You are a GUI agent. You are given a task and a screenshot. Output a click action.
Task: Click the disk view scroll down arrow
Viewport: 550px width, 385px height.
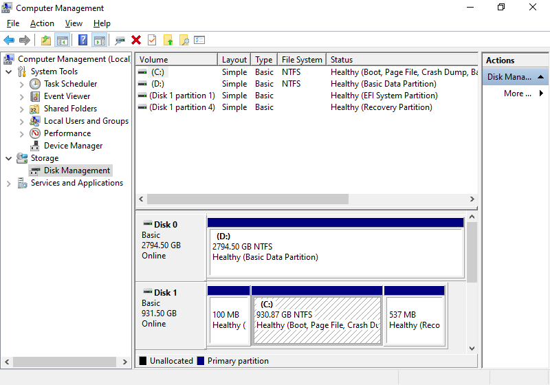tap(472, 348)
